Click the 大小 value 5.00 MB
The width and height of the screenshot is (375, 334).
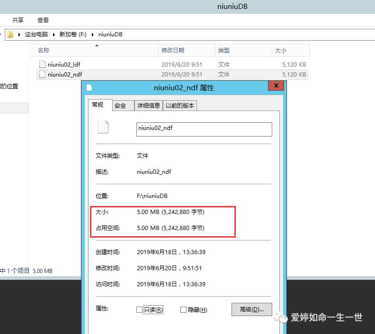[170, 212]
